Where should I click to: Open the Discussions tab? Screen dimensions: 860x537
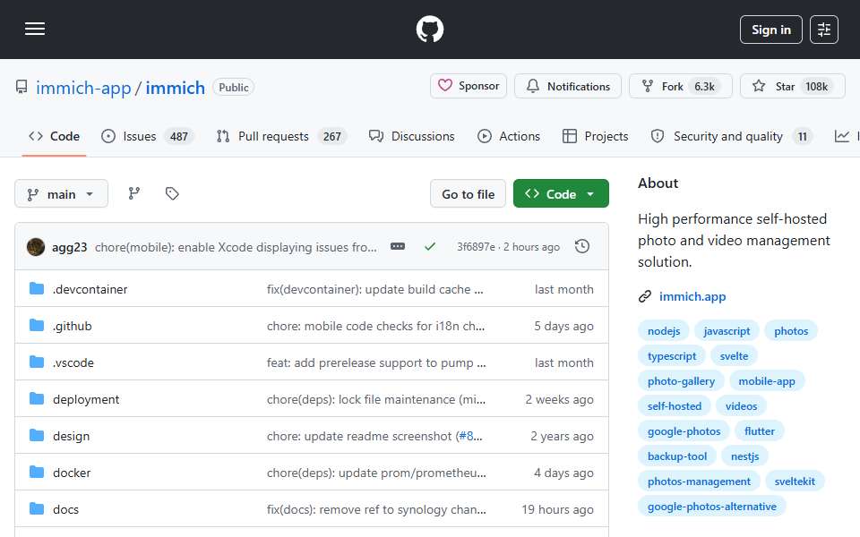tap(412, 136)
